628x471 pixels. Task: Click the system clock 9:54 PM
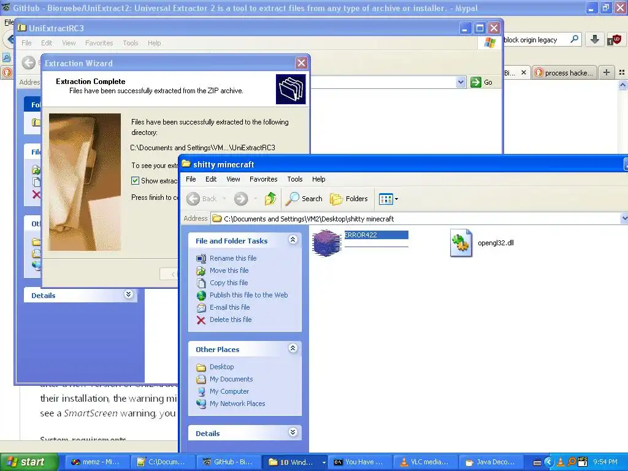(605, 462)
